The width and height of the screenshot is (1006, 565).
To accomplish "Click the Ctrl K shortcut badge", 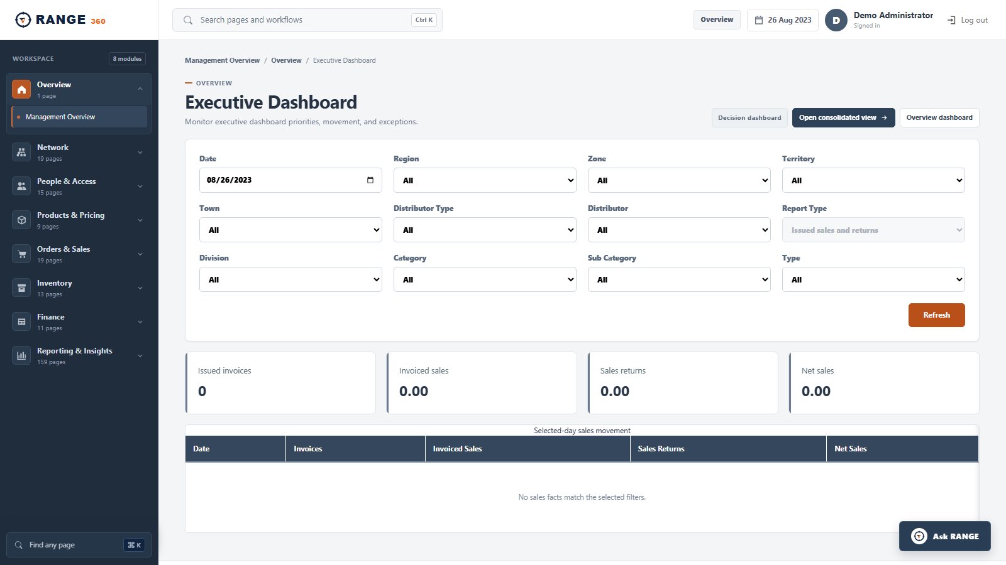I will (x=424, y=20).
